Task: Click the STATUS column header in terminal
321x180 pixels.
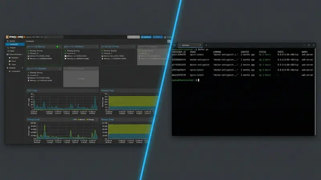Action: coord(262,52)
